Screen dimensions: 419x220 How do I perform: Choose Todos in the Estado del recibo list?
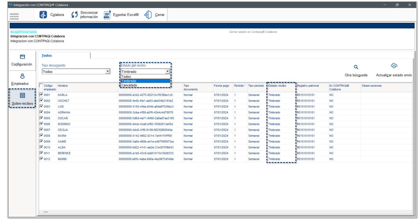coord(126,77)
